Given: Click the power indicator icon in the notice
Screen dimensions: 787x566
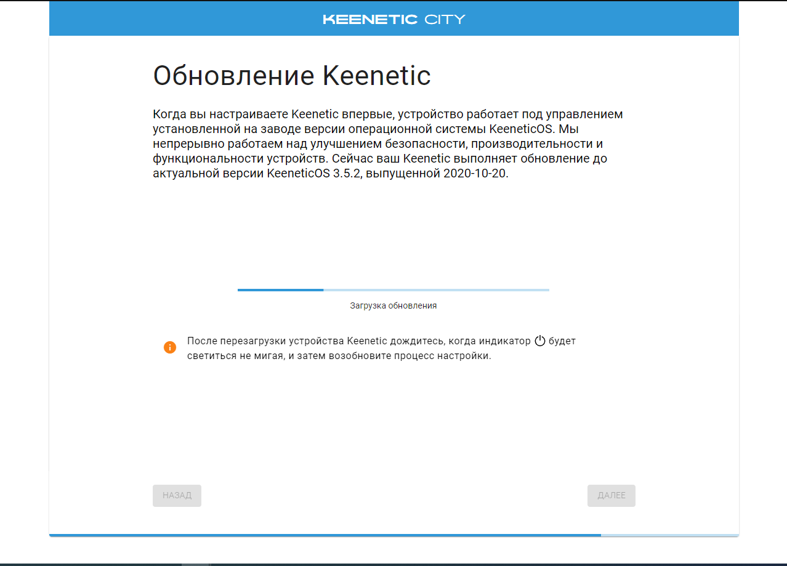Looking at the screenshot, I should pyautogui.click(x=540, y=341).
